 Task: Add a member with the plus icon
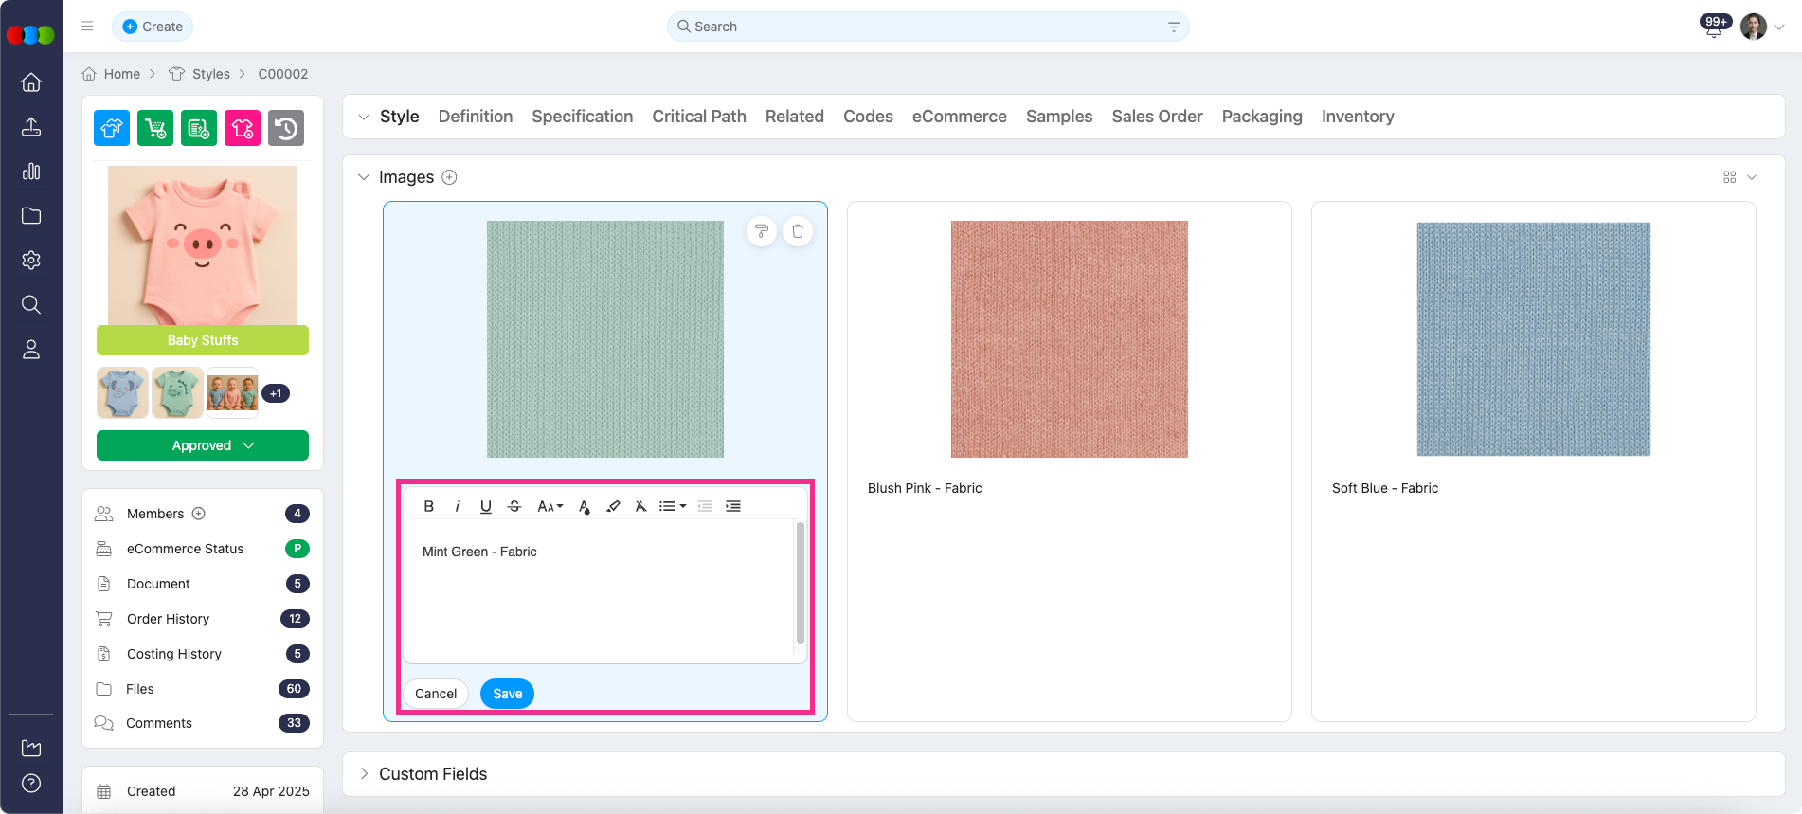(199, 514)
